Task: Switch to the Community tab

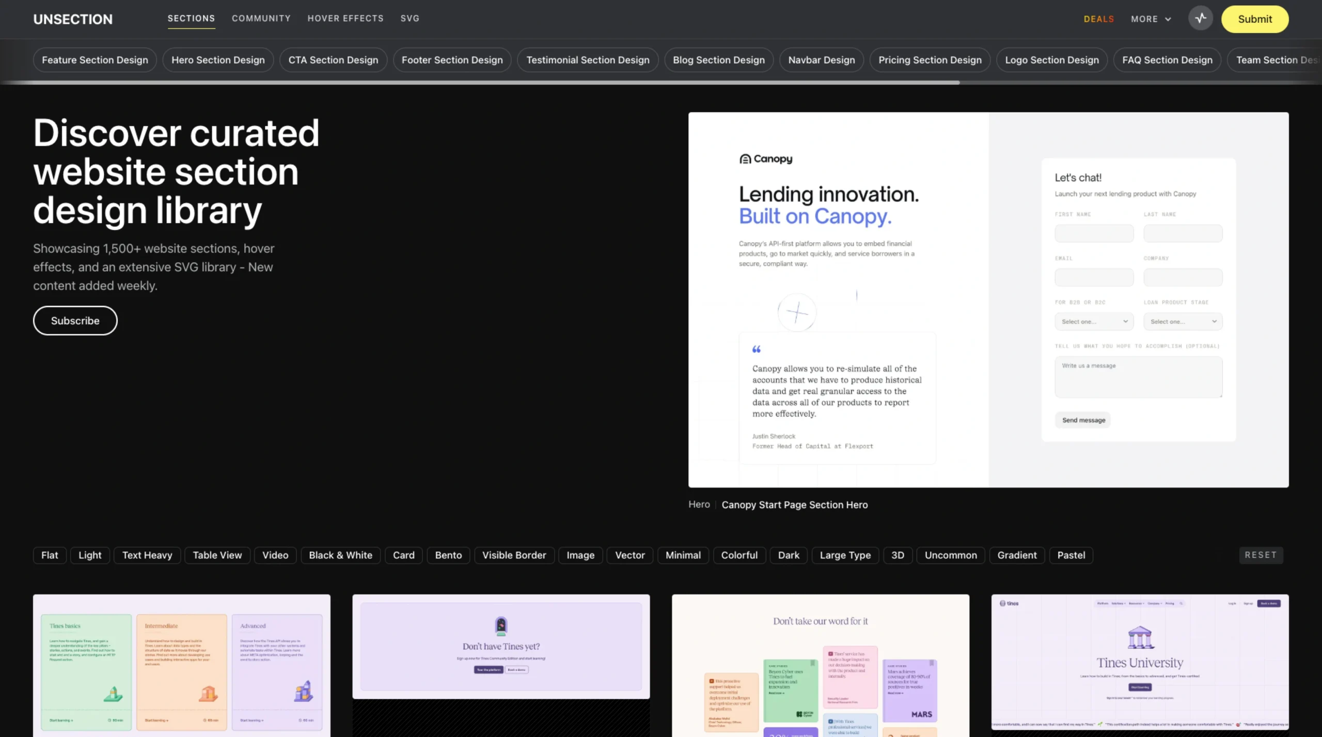Action: (x=261, y=19)
